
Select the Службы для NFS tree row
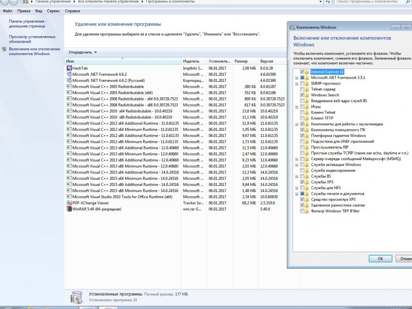(x=326, y=188)
